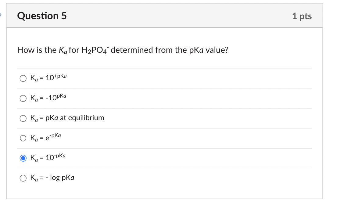The height and width of the screenshot is (219, 358).
Task: Click the selected Ka = 10^-pKa radio button
Action: coord(23,158)
